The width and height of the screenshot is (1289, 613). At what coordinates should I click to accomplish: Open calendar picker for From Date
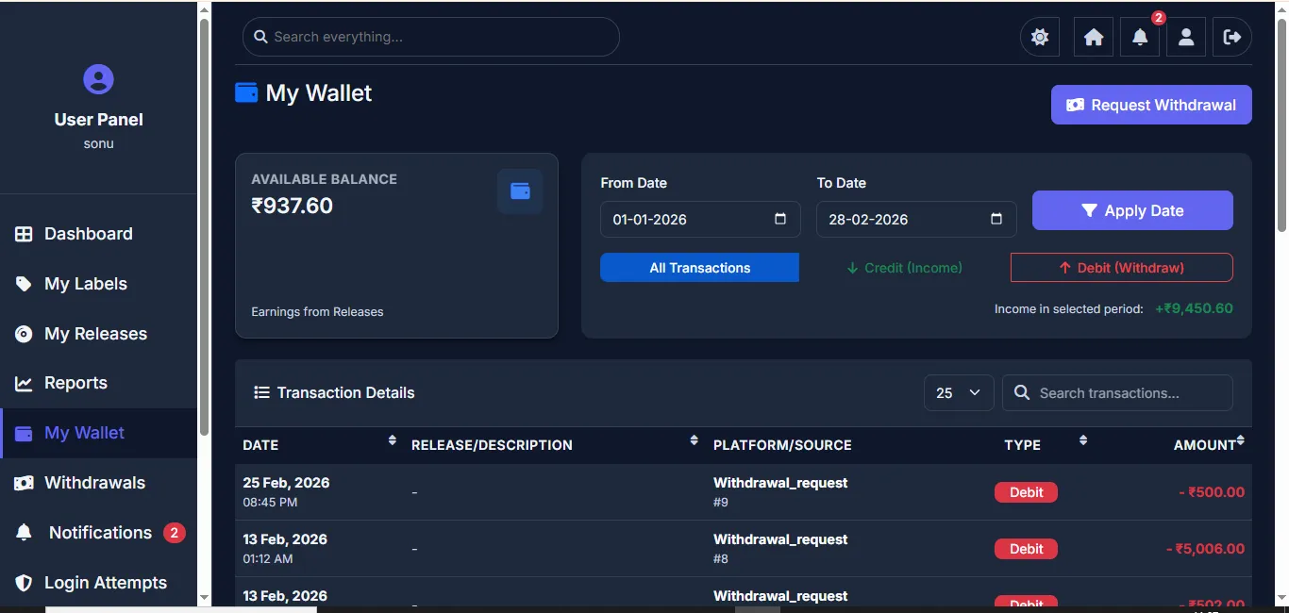(780, 219)
